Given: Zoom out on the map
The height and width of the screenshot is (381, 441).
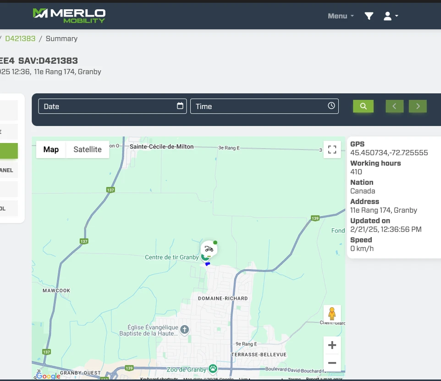Looking at the screenshot, I should [x=332, y=363].
